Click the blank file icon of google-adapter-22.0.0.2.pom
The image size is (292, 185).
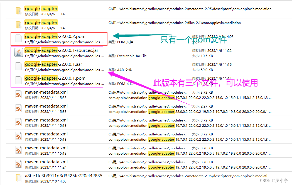(18, 38)
